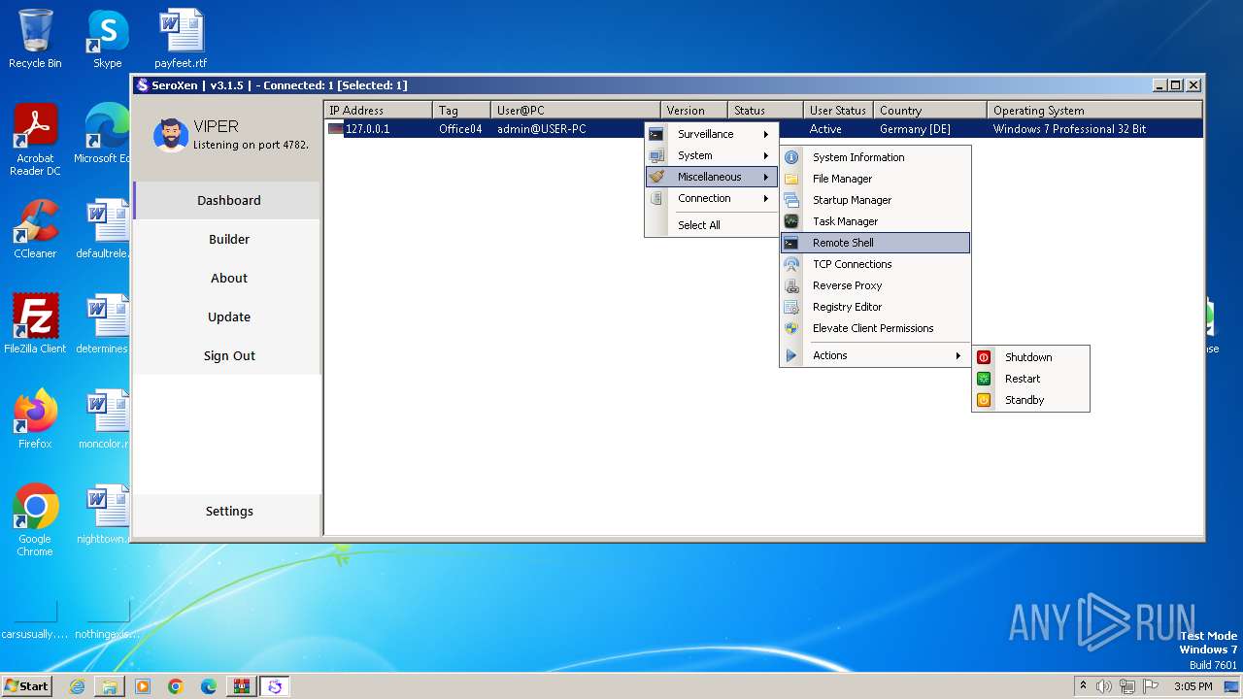
Task: Click the green Restart icon
Action: pos(984,379)
